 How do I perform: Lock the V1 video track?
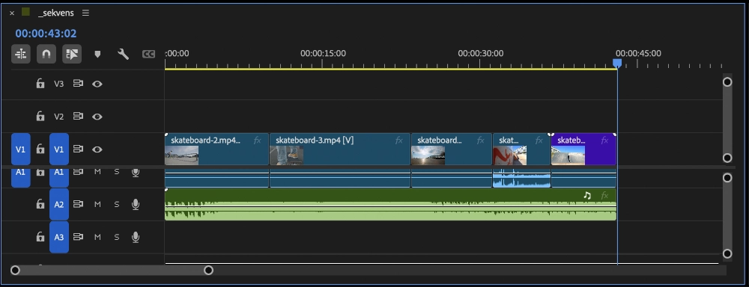point(40,149)
